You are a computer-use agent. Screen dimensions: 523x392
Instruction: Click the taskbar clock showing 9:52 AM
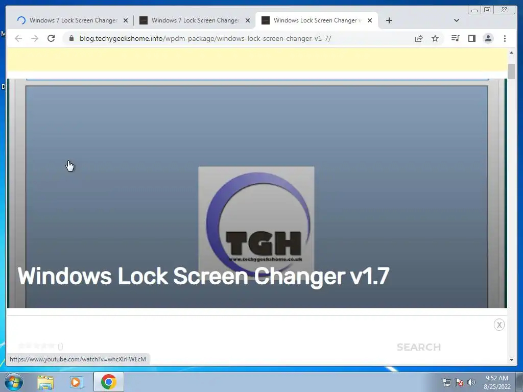click(497, 382)
